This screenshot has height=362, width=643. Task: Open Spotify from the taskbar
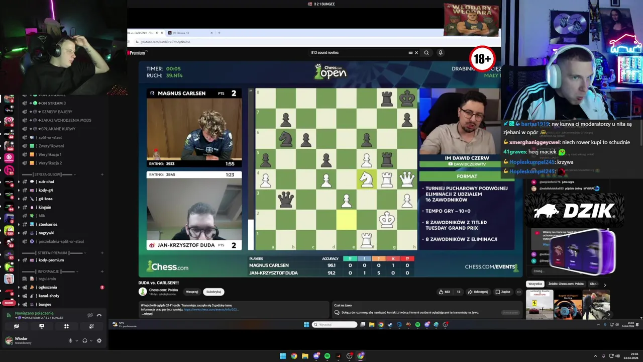(x=327, y=356)
